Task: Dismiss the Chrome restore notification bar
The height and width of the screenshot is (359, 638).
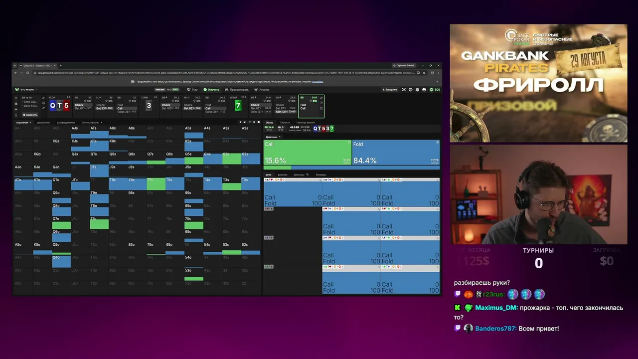Action: tap(437, 81)
